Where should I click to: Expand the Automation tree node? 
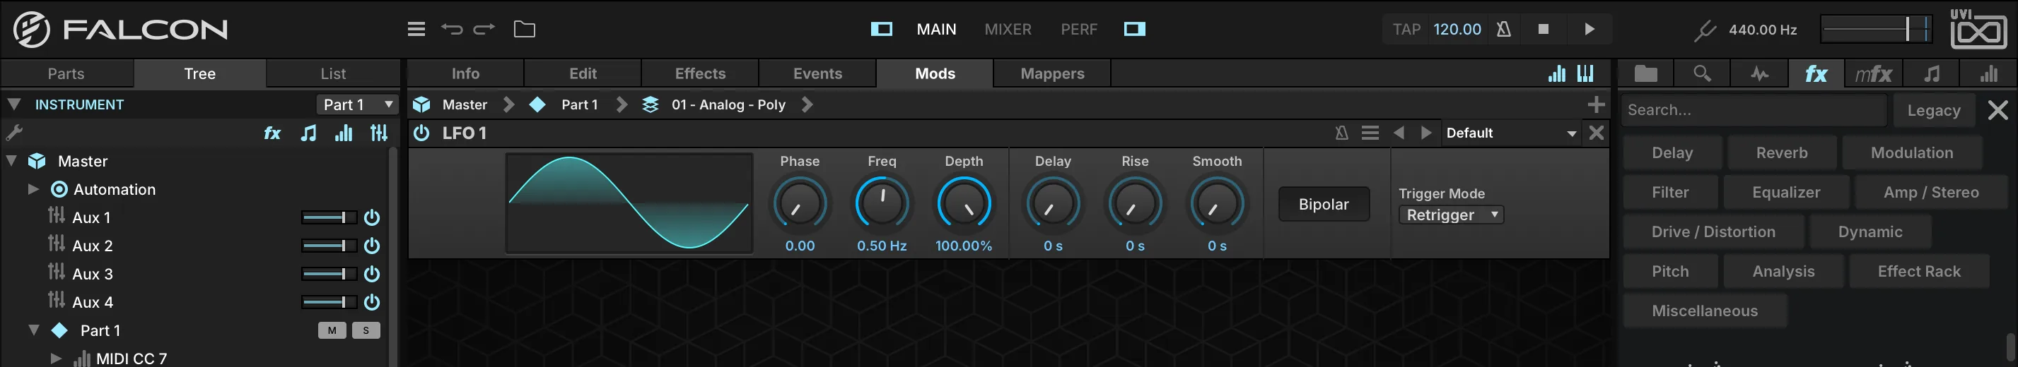33,188
